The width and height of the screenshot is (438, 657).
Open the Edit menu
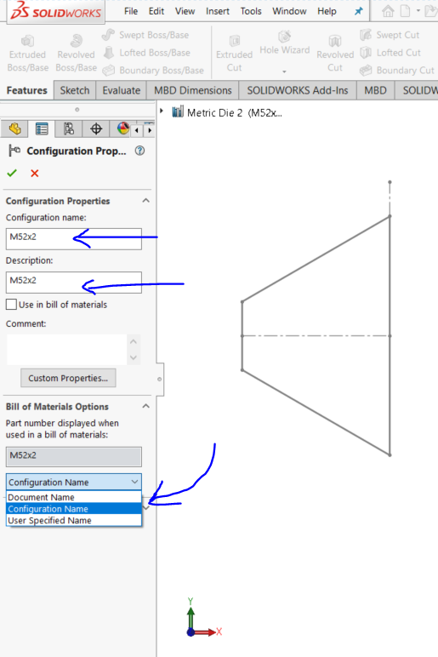(x=156, y=11)
